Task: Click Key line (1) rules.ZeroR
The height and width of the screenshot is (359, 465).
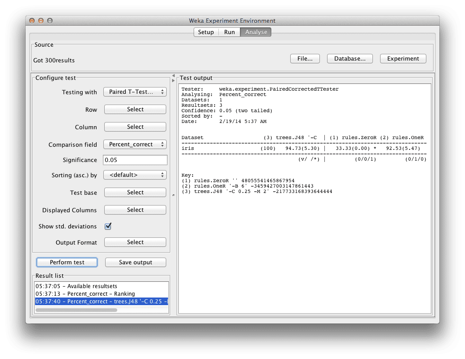Action: 238,180
